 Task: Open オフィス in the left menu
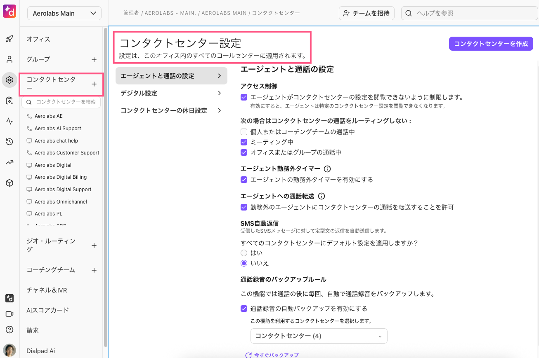[x=38, y=39]
